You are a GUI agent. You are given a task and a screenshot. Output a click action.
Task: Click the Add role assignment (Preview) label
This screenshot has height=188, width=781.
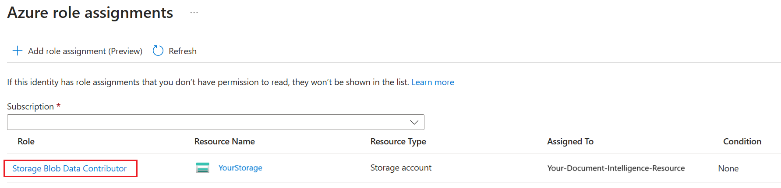tap(85, 51)
